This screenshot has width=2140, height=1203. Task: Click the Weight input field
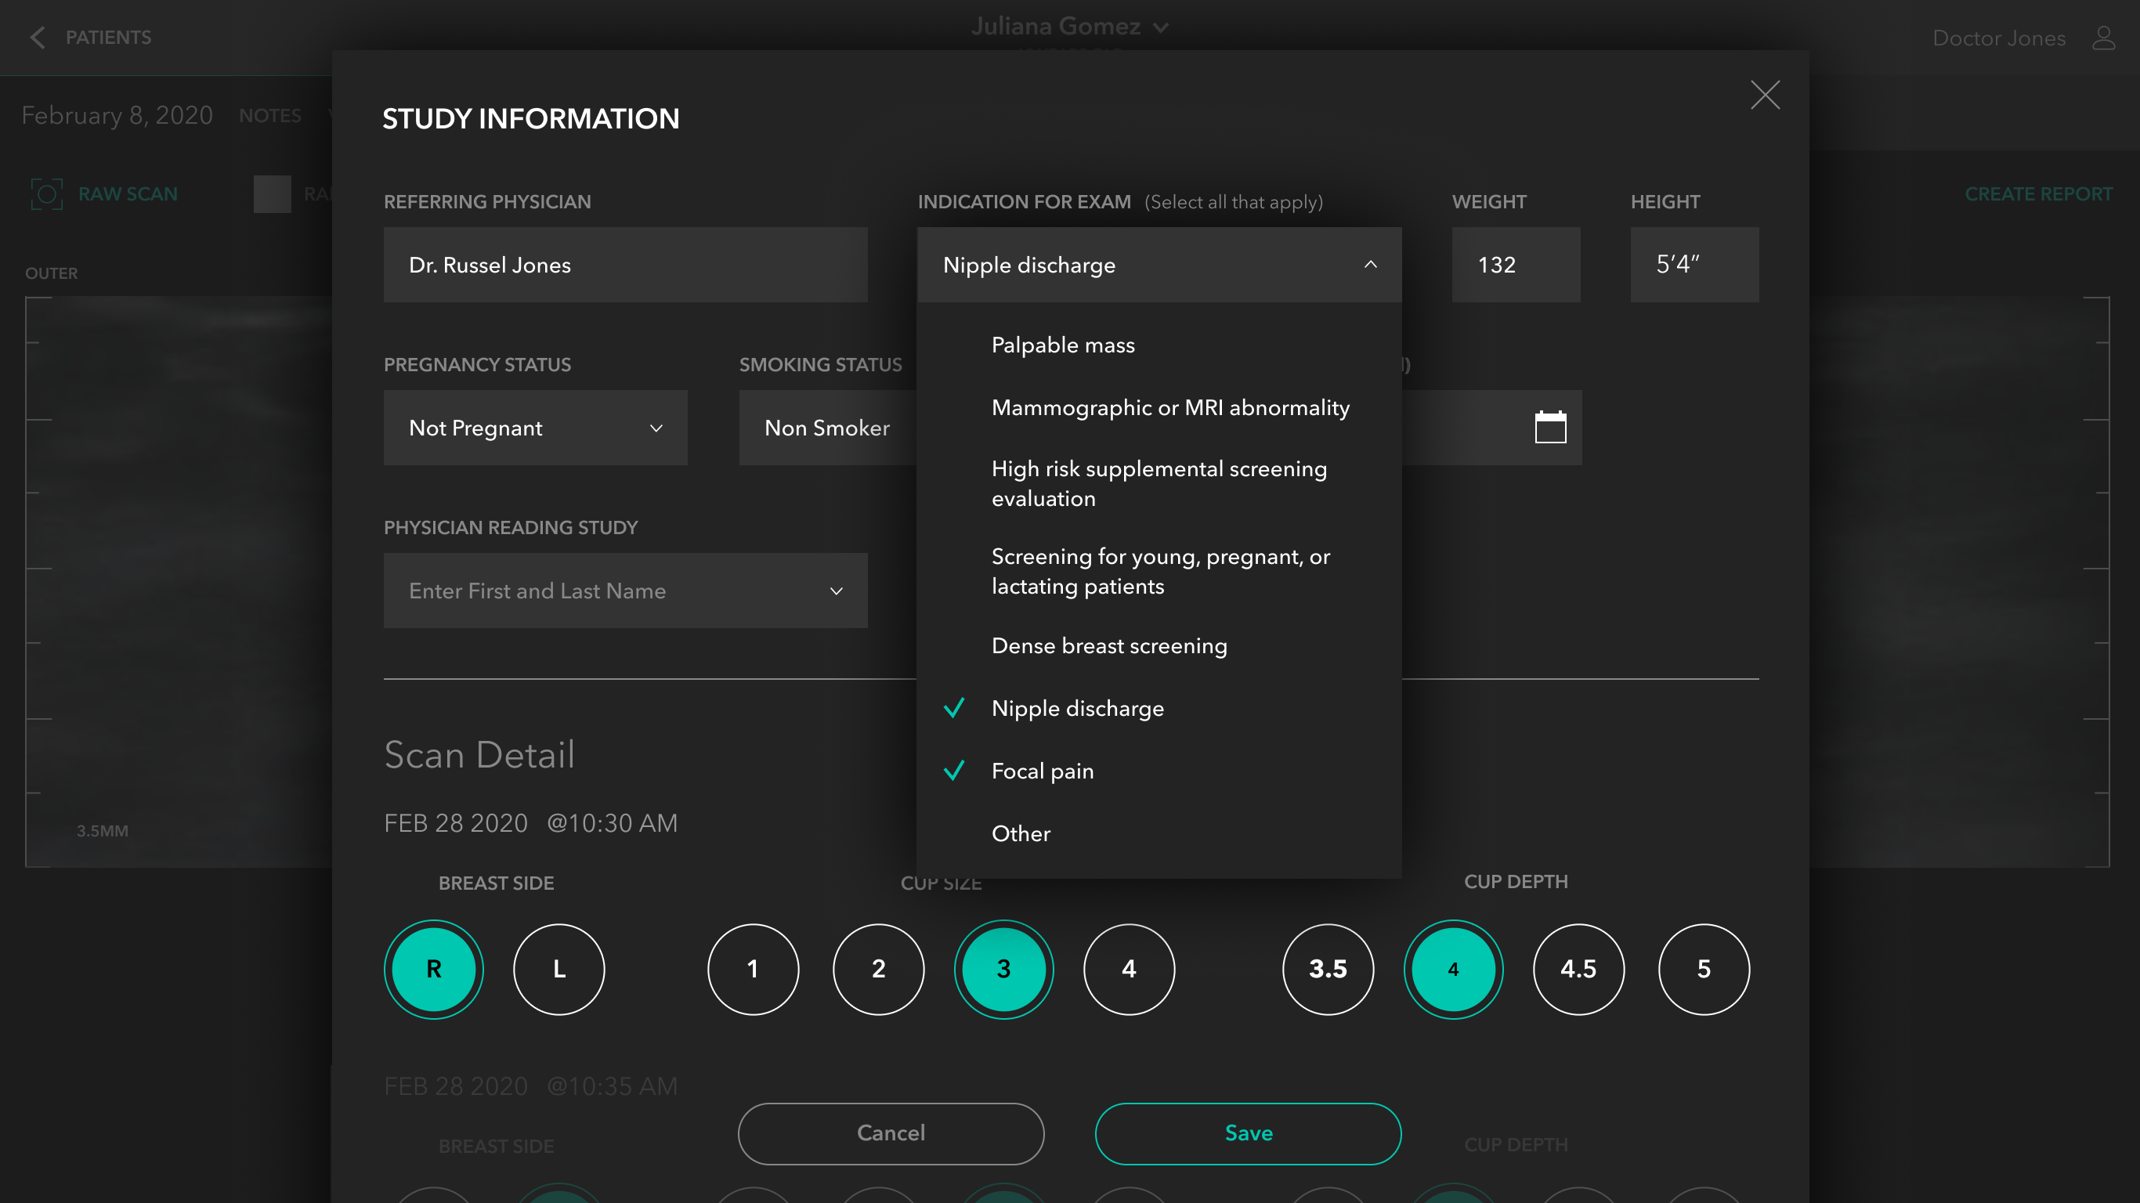click(1514, 264)
